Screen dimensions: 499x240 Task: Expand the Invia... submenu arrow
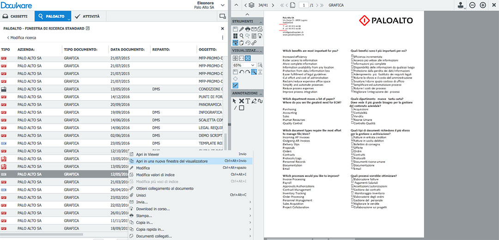[250, 202]
